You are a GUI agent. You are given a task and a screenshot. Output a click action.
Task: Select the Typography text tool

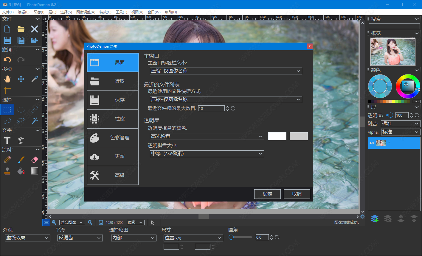[21, 140]
